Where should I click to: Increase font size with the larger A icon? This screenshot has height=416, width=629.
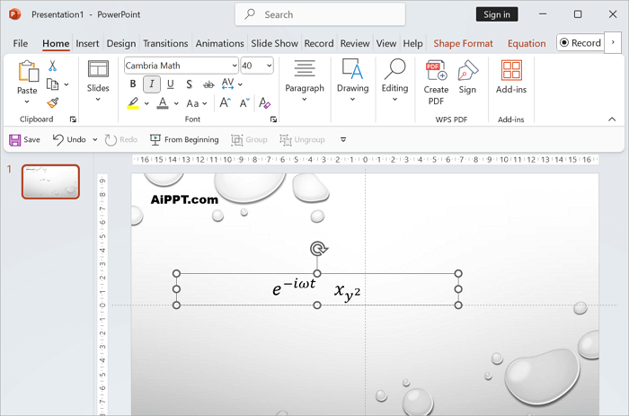225,103
